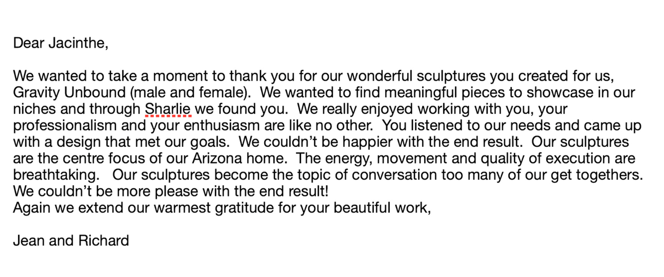Click the red-underlined word Sharlie

[168, 109]
